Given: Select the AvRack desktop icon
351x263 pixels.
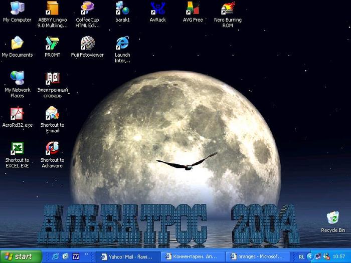Looking at the screenshot, I should (x=157, y=12).
